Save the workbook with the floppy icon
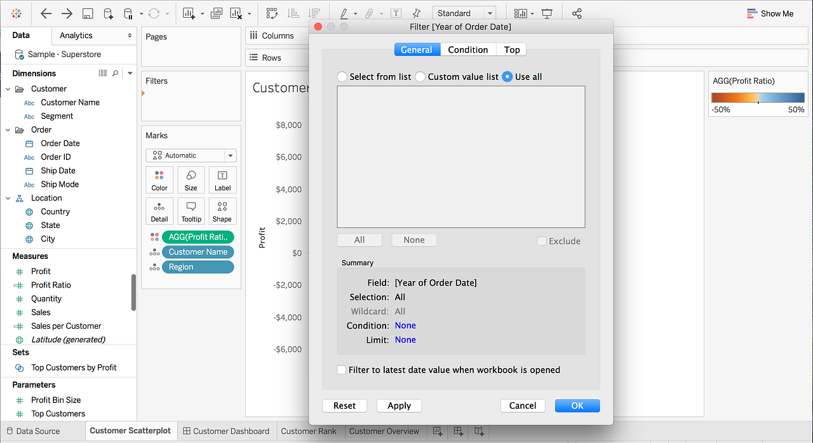Viewport: 813px width, 443px height. coord(88,13)
